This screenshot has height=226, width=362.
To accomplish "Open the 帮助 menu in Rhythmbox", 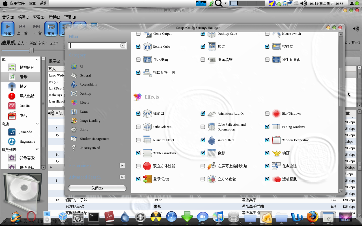I will pyautogui.click(x=70, y=17).
